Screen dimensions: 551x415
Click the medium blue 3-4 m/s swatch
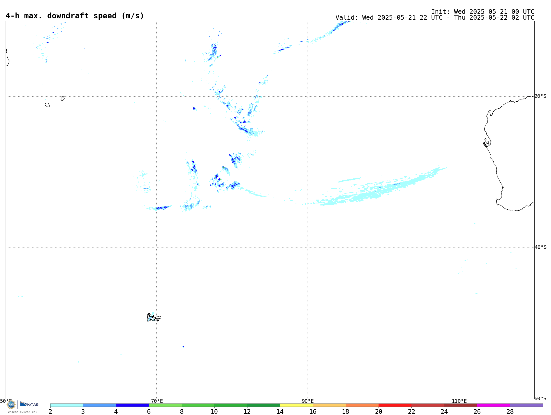[99, 405]
